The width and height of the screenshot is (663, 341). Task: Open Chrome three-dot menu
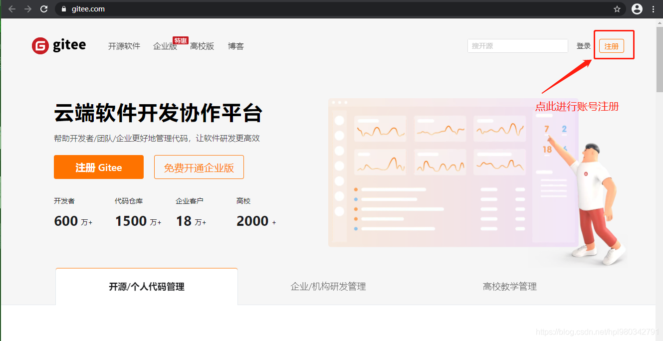click(x=654, y=9)
